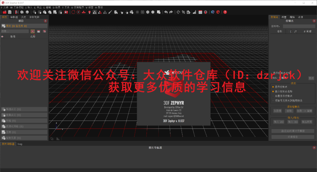Image resolution: width=317 pixels, height=172 pixels.
Task: Open the script code window icon
Action: coord(200,12)
